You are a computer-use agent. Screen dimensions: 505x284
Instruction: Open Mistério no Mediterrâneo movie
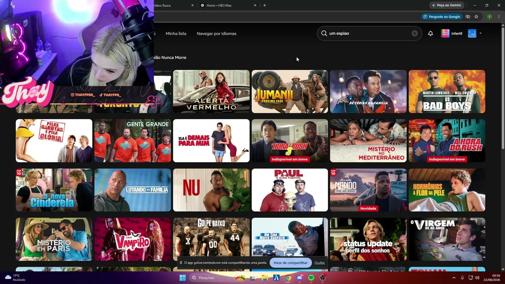point(368,141)
